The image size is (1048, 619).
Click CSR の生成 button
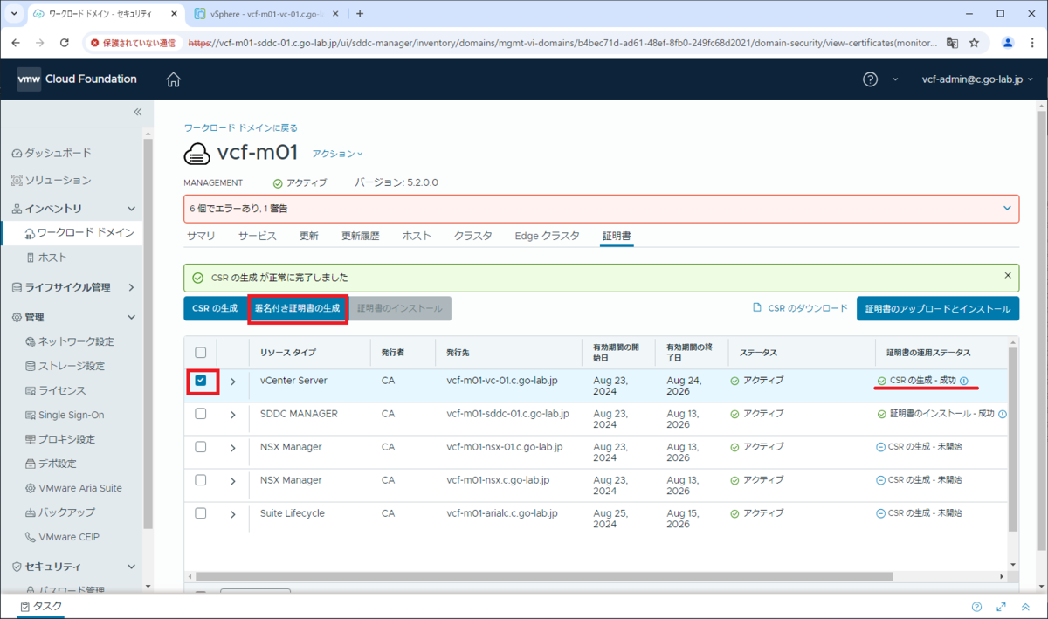coord(215,308)
